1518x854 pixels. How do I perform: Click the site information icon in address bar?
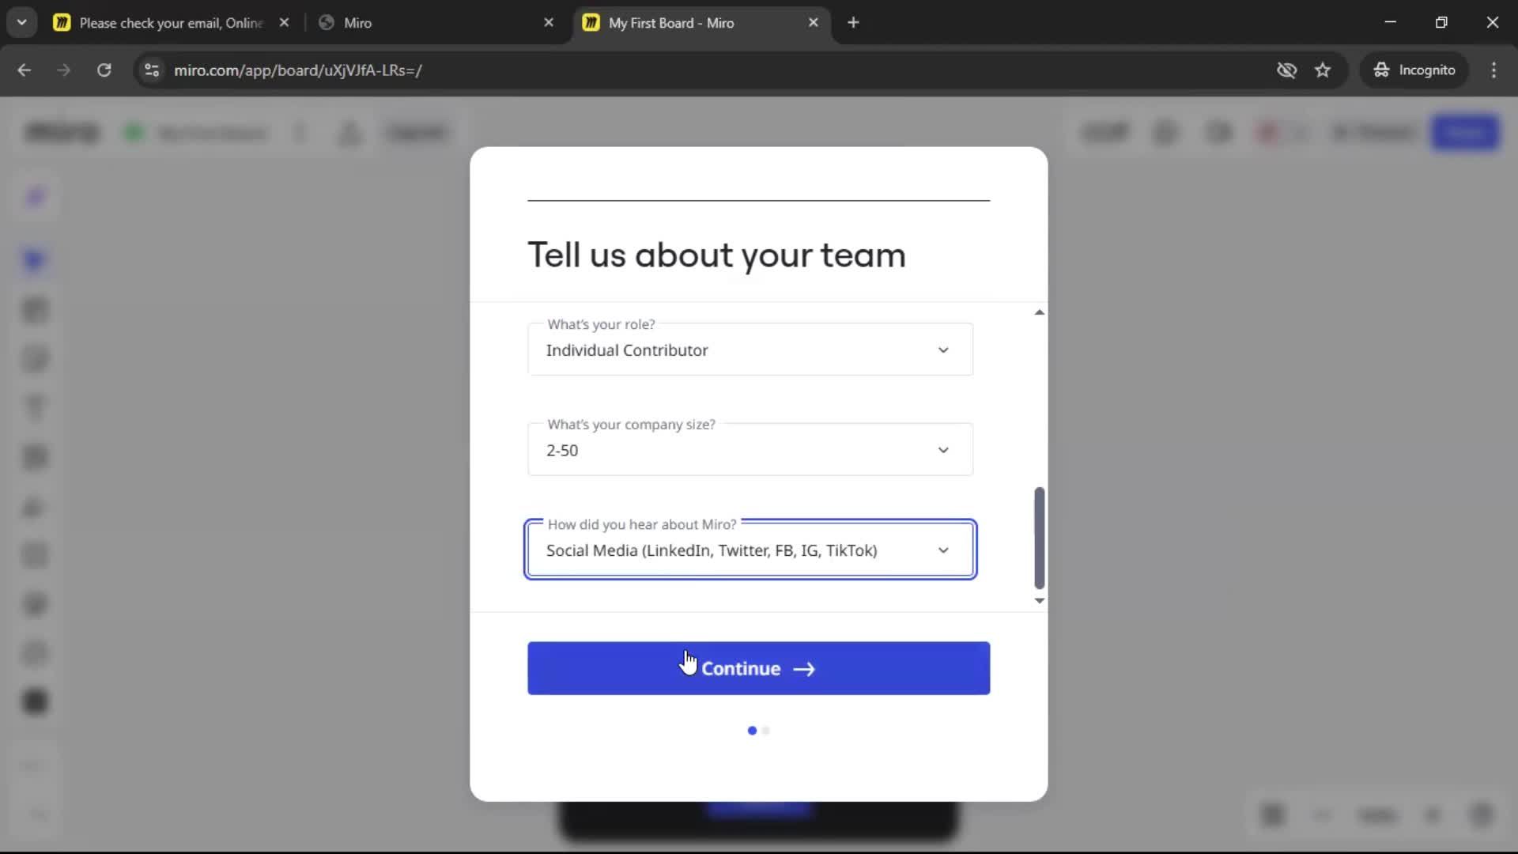click(152, 70)
